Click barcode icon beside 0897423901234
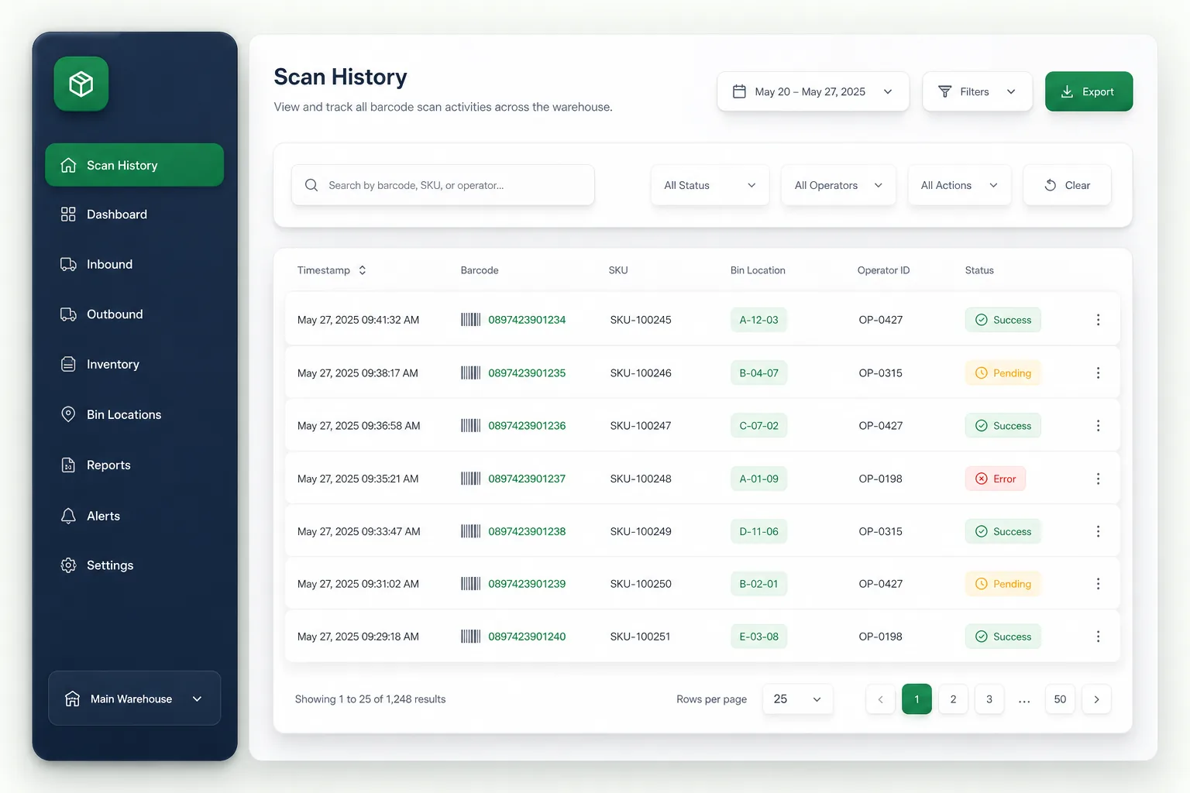The width and height of the screenshot is (1190, 793). [470, 320]
